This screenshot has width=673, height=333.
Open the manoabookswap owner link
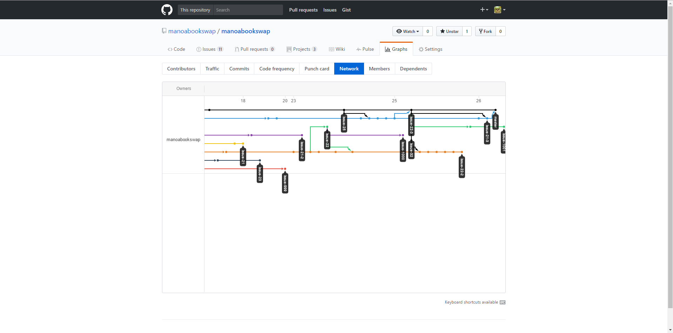[x=192, y=31]
